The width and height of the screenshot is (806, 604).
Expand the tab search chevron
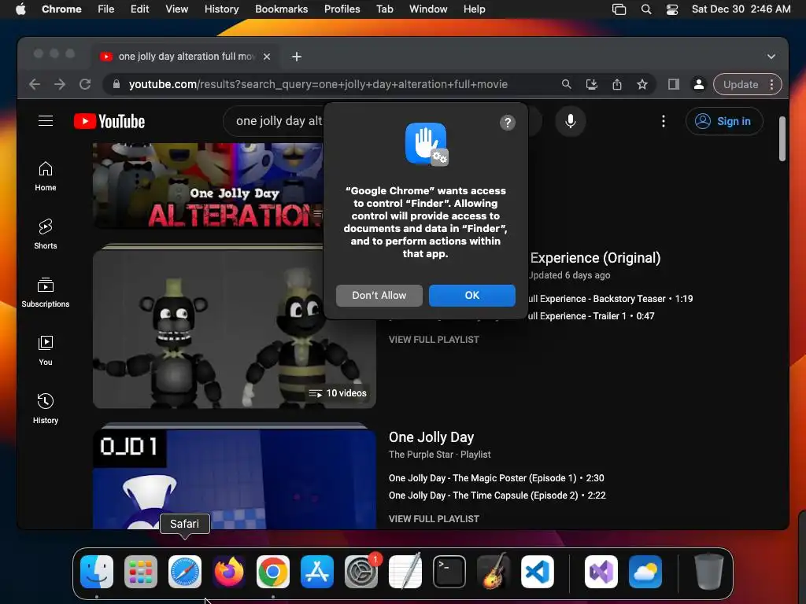(x=771, y=57)
